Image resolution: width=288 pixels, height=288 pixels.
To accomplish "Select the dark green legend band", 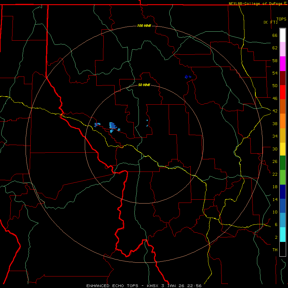I will (x=283, y=163).
